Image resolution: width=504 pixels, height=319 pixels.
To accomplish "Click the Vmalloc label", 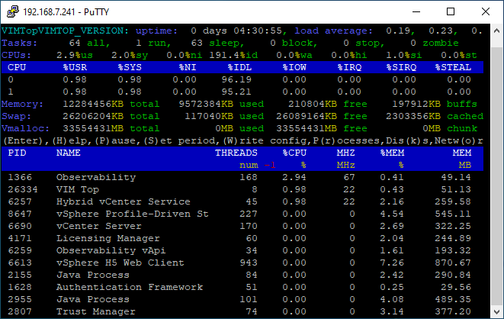I will [26, 129].
